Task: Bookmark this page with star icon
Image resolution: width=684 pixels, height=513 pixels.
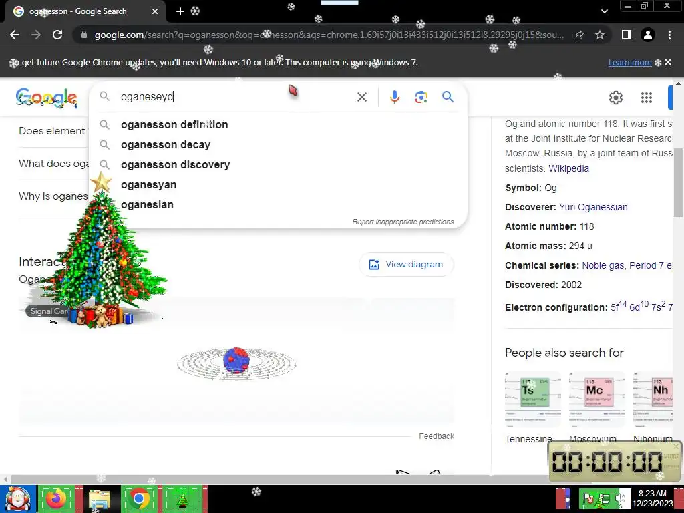Action: click(600, 35)
